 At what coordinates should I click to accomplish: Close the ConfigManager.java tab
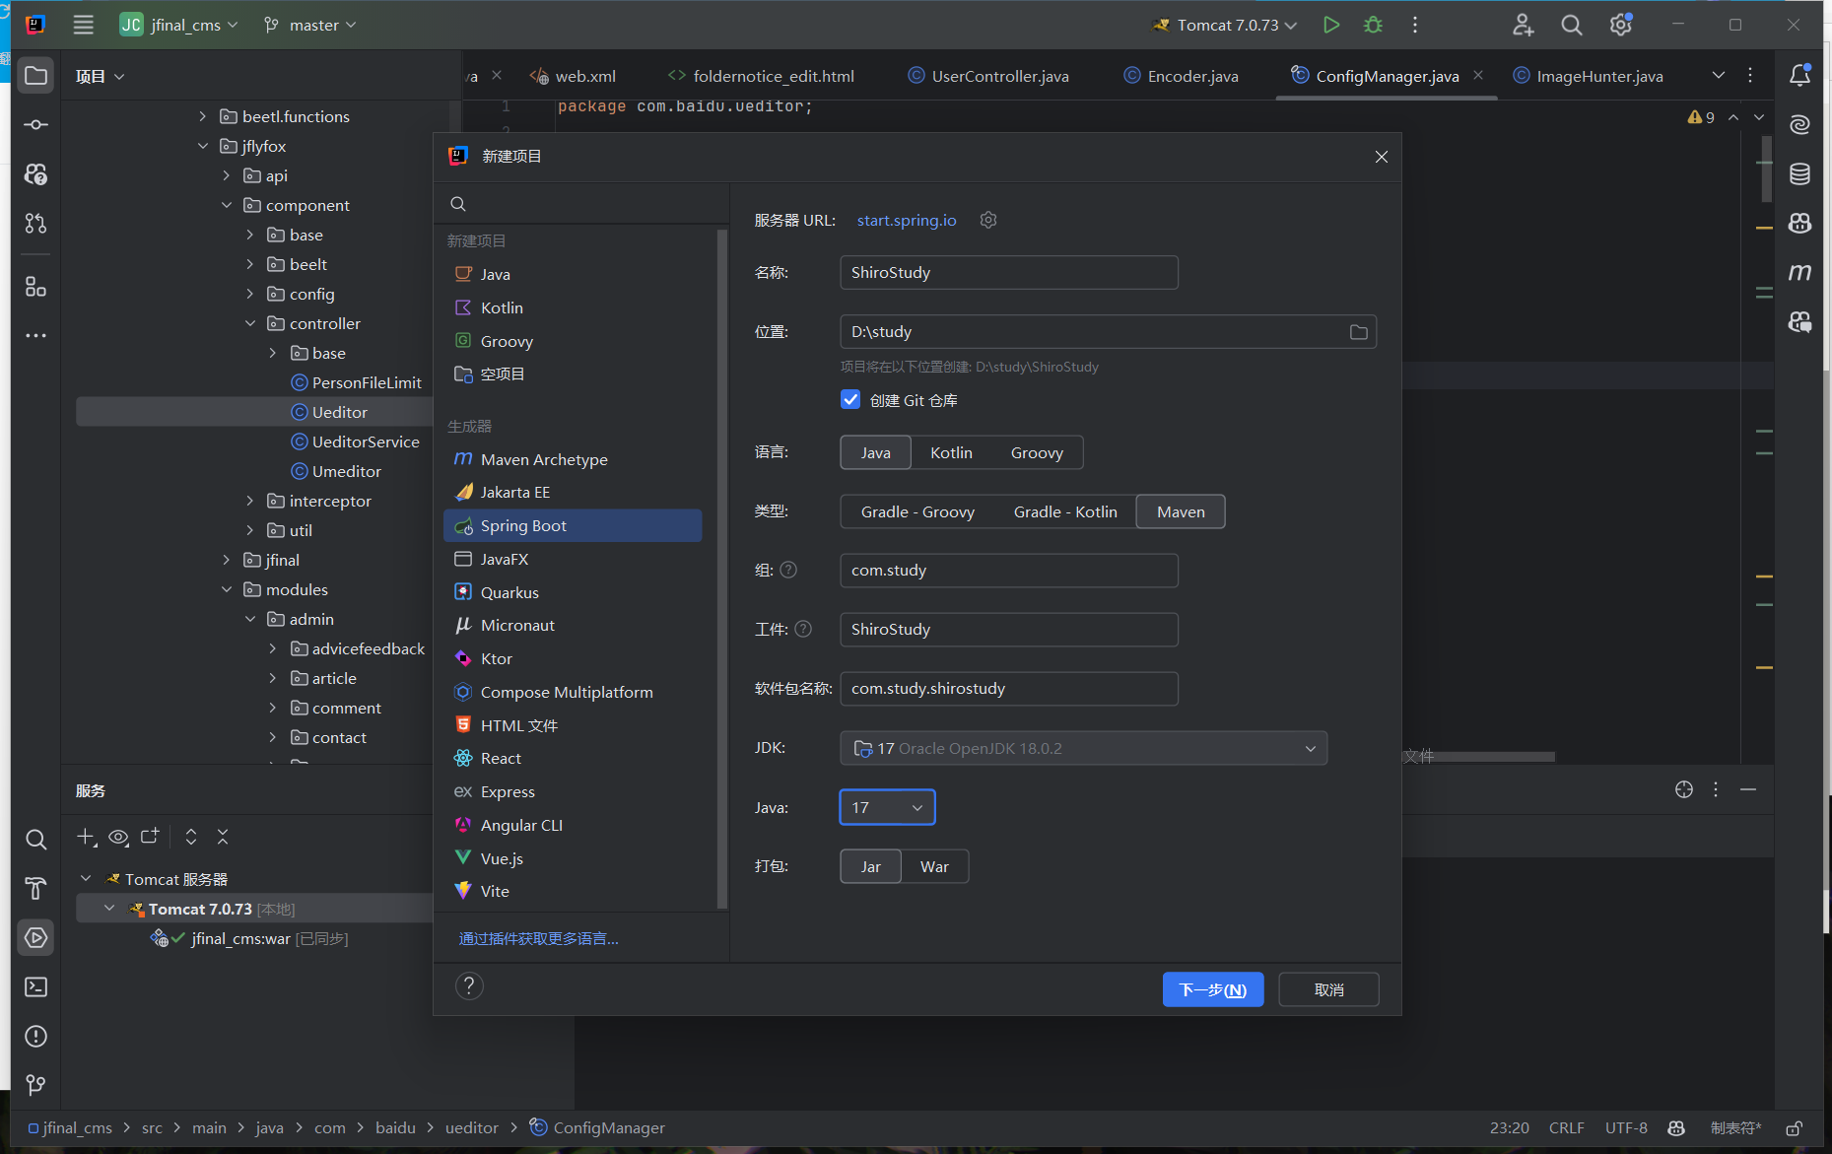point(1478,75)
